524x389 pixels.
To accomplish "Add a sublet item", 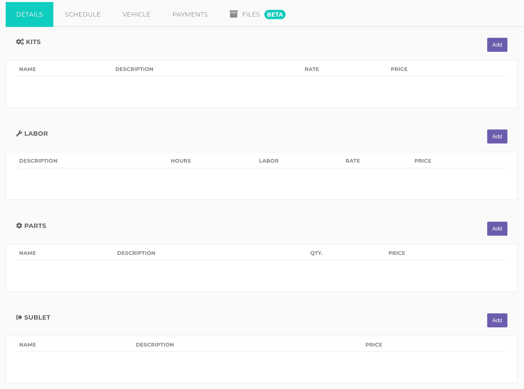I will (x=497, y=320).
